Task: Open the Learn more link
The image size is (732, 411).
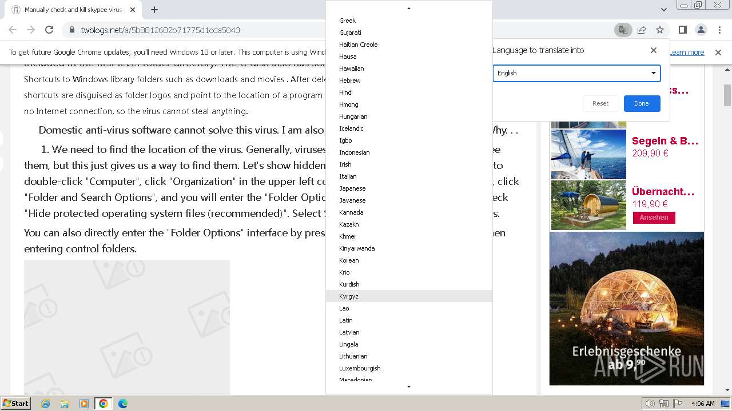Action: 687,52
